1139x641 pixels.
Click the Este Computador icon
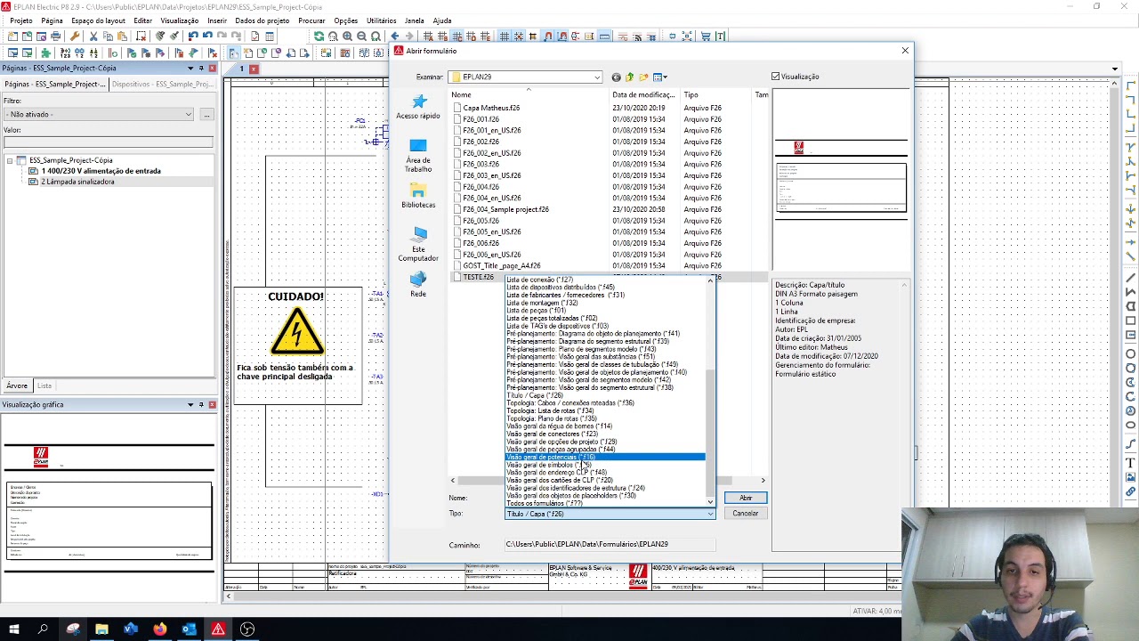coord(418,244)
